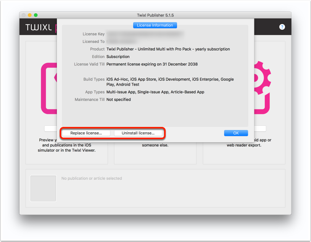The height and width of the screenshot is (242, 311).
Task: Click the Maintenance Till value 'Not specified'
Action: (x=119, y=99)
